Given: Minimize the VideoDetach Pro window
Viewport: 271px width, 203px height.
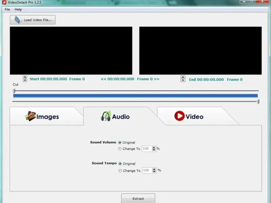Looking at the screenshot, I should 244,1.
